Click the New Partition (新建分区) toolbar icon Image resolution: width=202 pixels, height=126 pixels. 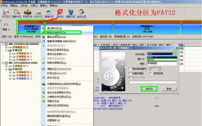tap(49, 13)
